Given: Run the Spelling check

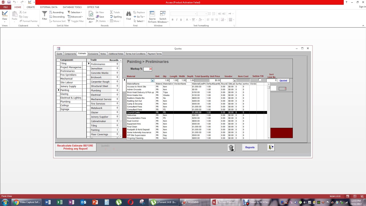Looking at the screenshot, I should (x=116, y=17).
